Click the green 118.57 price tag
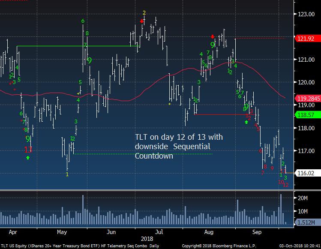 coord(307,115)
